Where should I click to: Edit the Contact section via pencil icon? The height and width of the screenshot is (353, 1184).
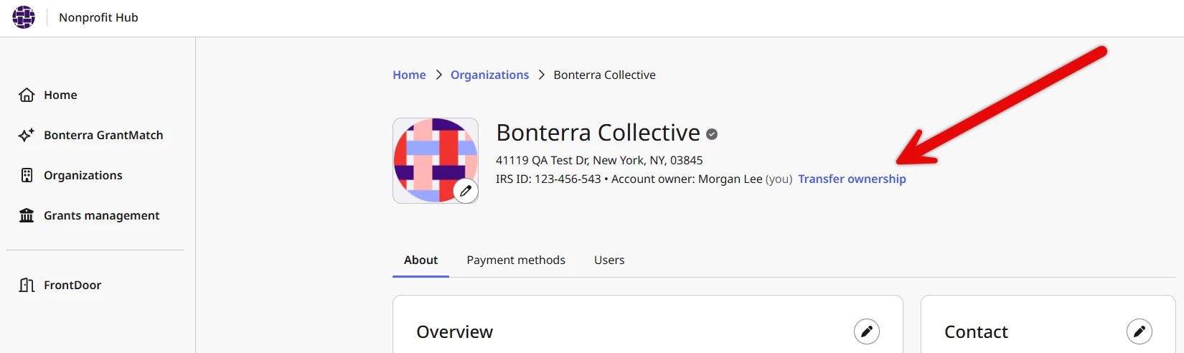[1140, 331]
